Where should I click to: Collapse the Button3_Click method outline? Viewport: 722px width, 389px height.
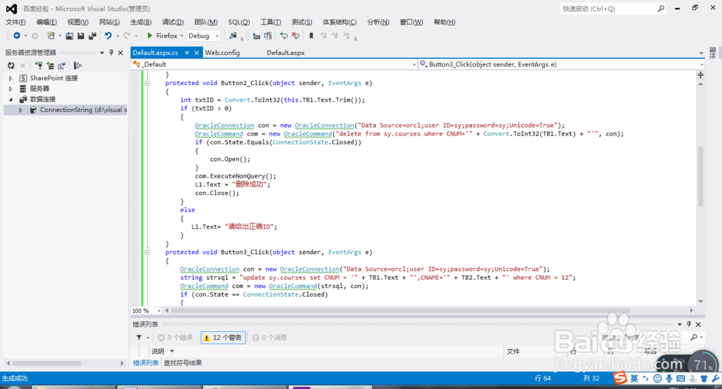pyautogui.click(x=147, y=253)
